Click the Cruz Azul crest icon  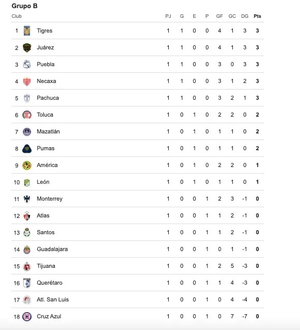[x=27, y=317]
